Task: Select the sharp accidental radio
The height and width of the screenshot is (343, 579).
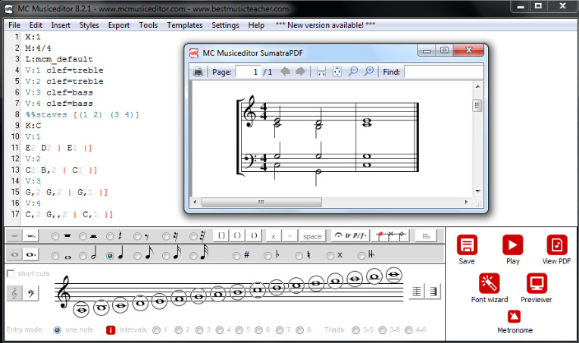Action: [x=236, y=256]
